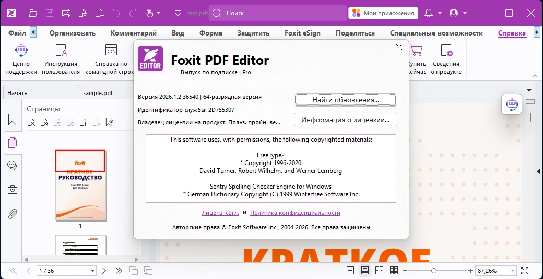Open the Файл menu
The width and height of the screenshot is (543, 279).
point(17,33)
